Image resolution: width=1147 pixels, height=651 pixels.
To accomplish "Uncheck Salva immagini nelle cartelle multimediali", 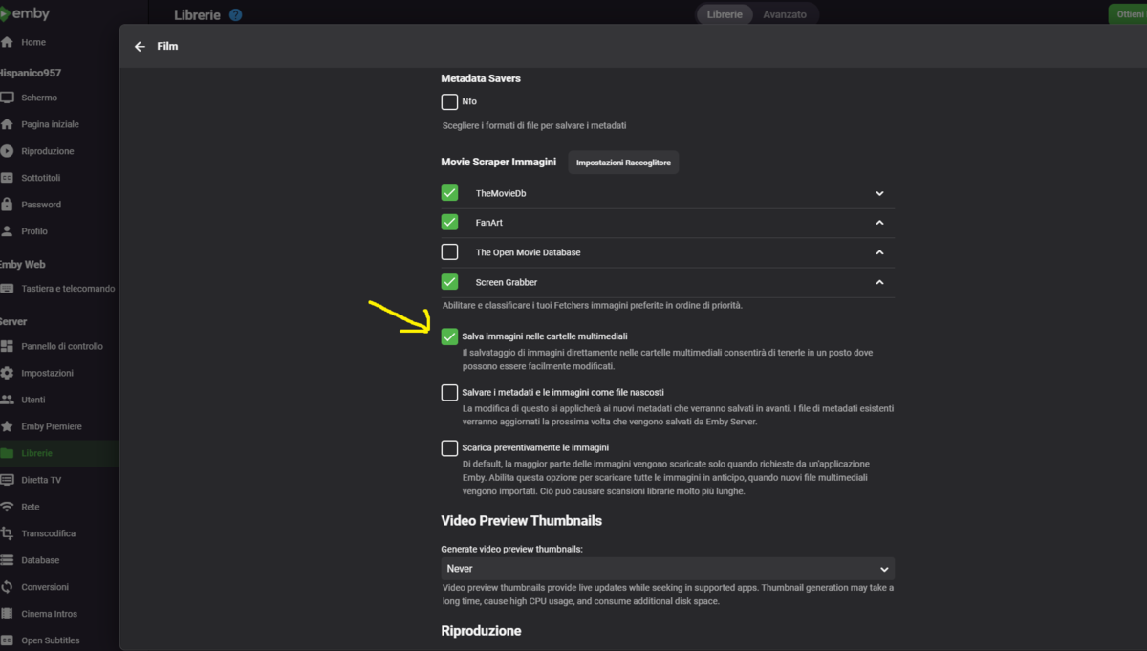I will tap(449, 336).
